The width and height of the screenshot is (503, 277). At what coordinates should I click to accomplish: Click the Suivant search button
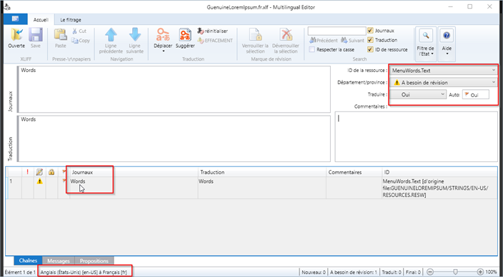click(352, 41)
